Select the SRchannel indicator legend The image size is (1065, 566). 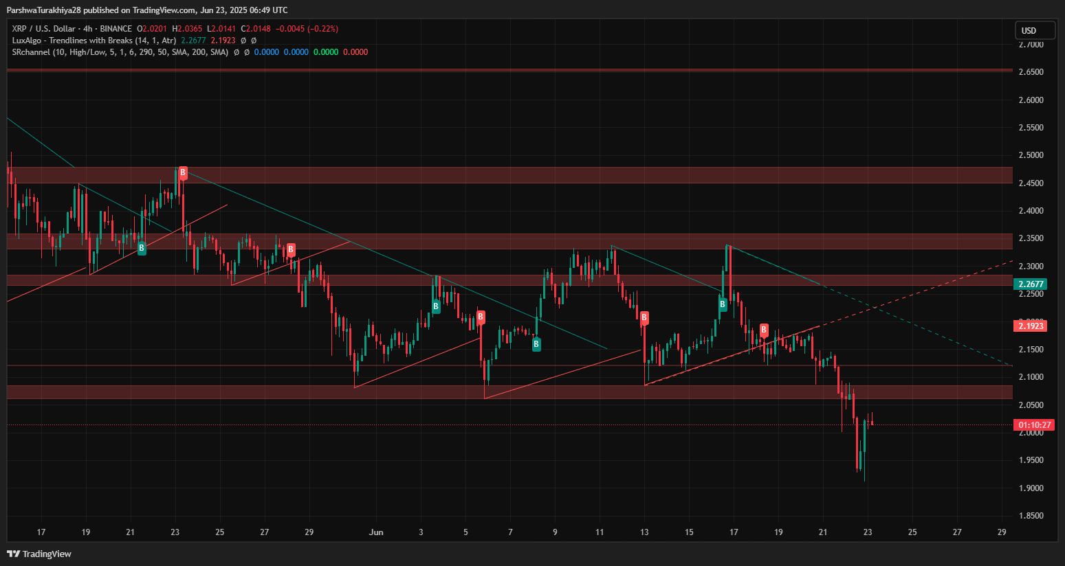tap(120, 52)
